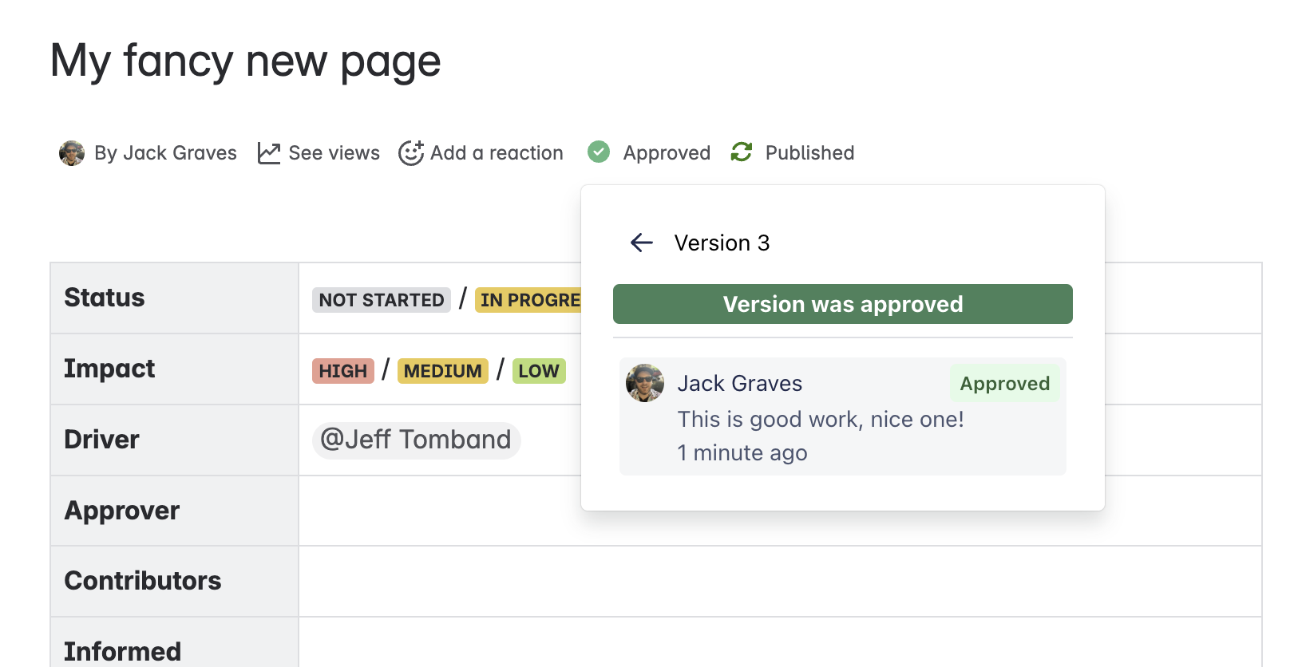Viewport: 1298px width, 667px height.
Task: Select the NOT STARTED status lozenge
Action: tap(382, 300)
